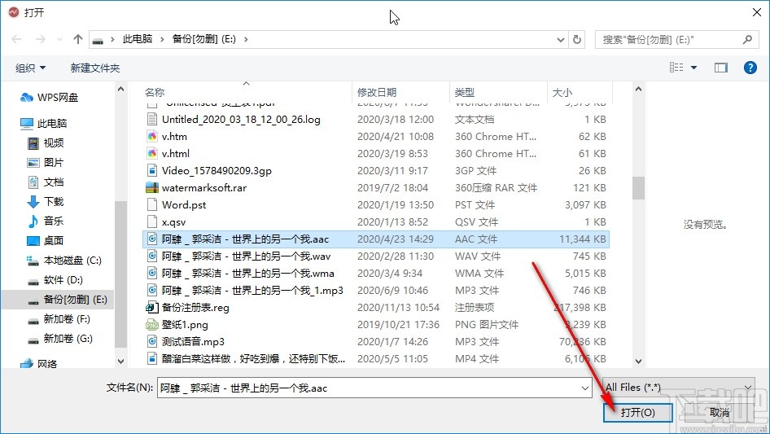
Task: Open the address bar history dropdown
Action: pyautogui.click(x=561, y=40)
